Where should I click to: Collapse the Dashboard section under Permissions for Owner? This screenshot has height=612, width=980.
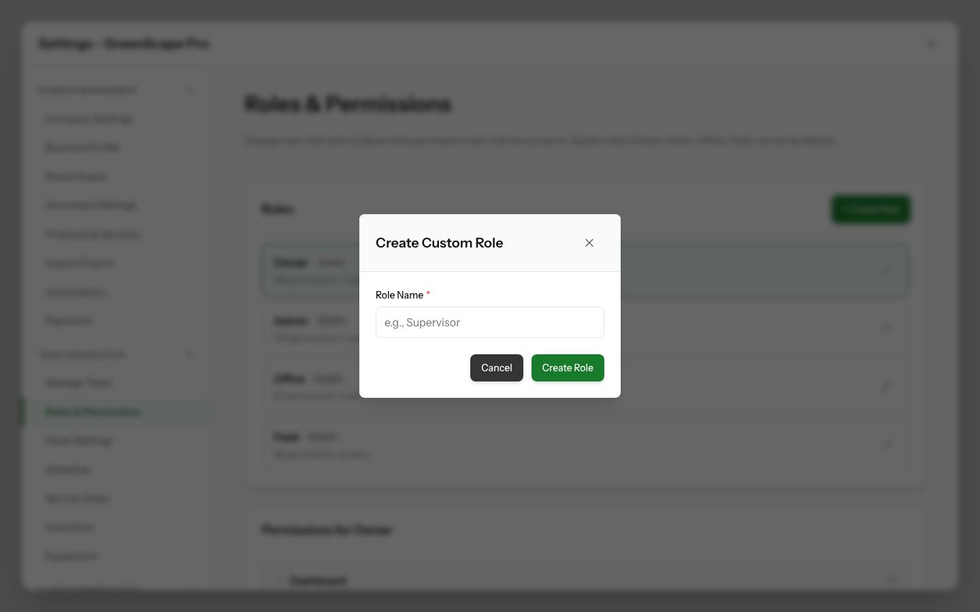pos(278,580)
